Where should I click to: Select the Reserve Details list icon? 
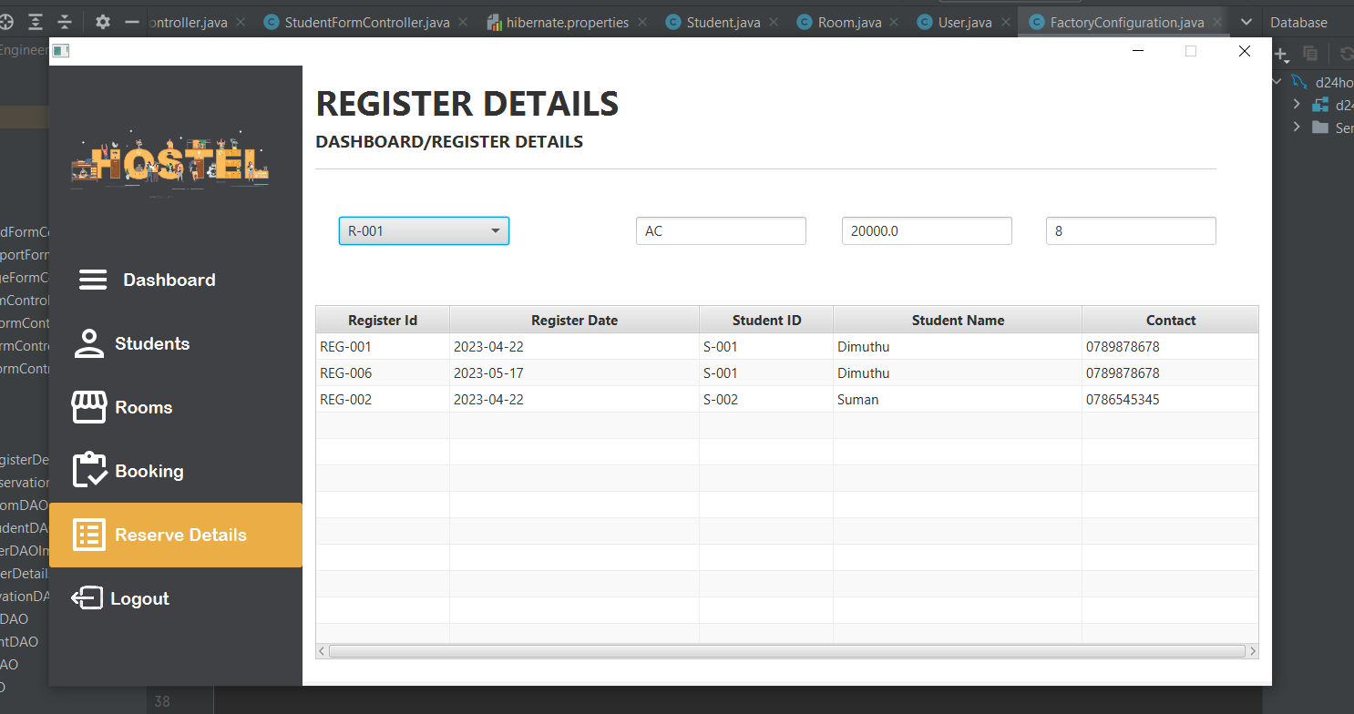point(88,535)
